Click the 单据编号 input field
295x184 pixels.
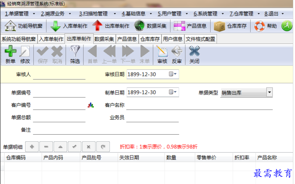click(x=59, y=93)
